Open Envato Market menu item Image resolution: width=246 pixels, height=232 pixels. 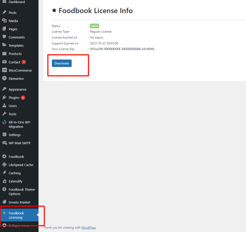click(19, 202)
